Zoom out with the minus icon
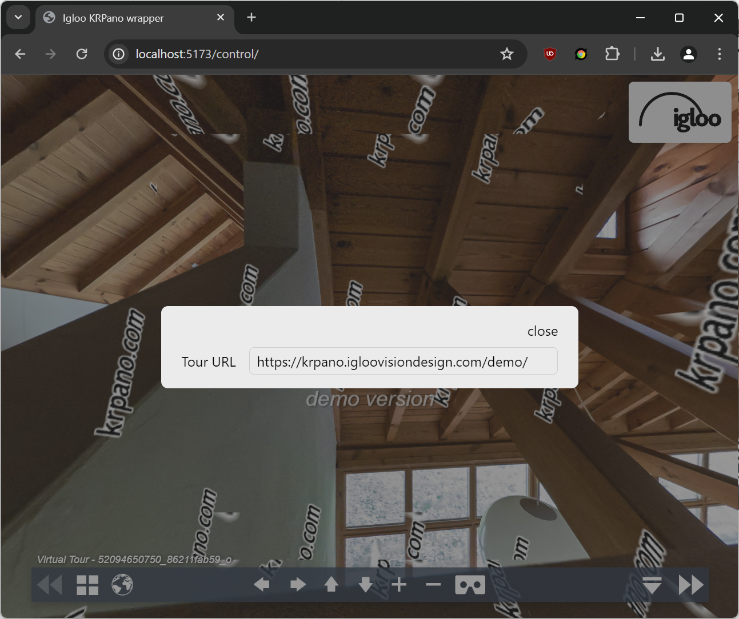The image size is (739, 619). click(x=433, y=585)
